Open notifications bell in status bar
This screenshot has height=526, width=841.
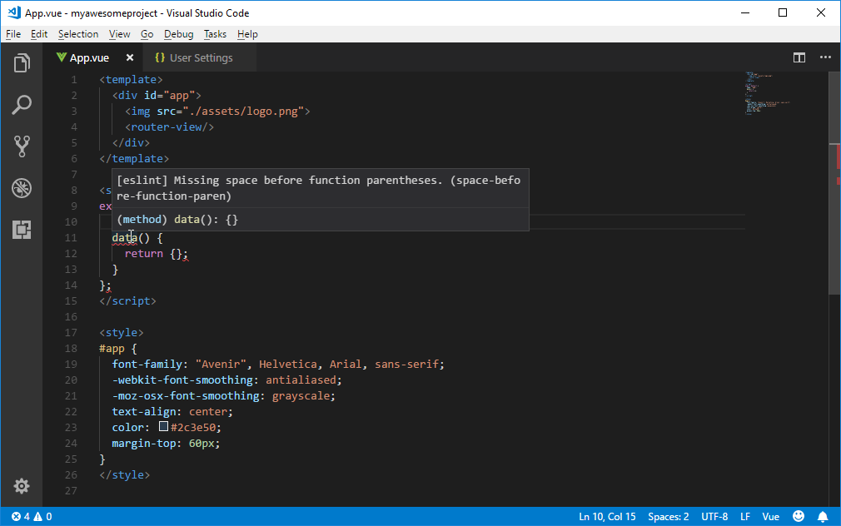click(823, 516)
